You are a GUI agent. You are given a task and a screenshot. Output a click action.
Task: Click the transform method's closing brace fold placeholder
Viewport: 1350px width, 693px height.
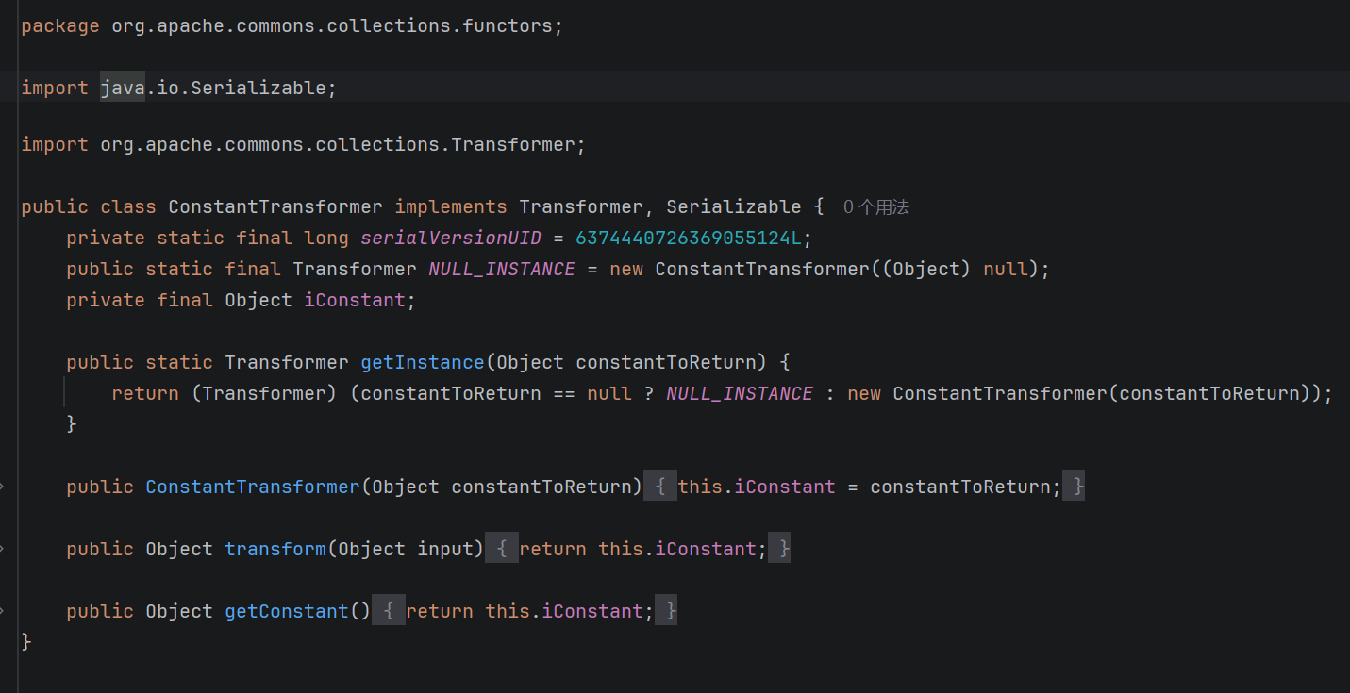tap(780, 549)
